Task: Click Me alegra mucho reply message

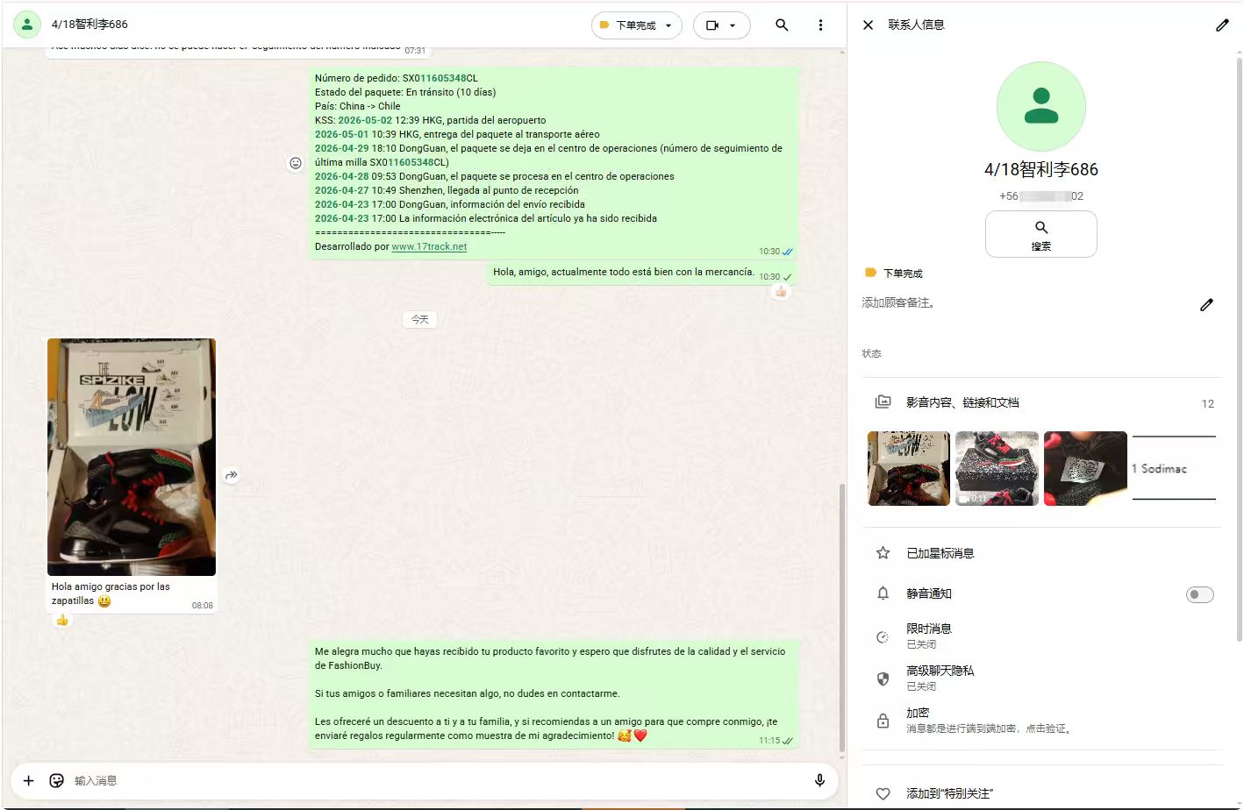Action: (x=554, y=693)
